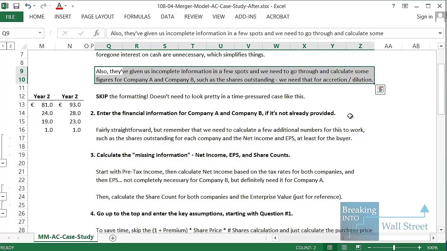447x251 pixels.
Task: Click the Cancel (X) formula button
Action: pos(65,33)
